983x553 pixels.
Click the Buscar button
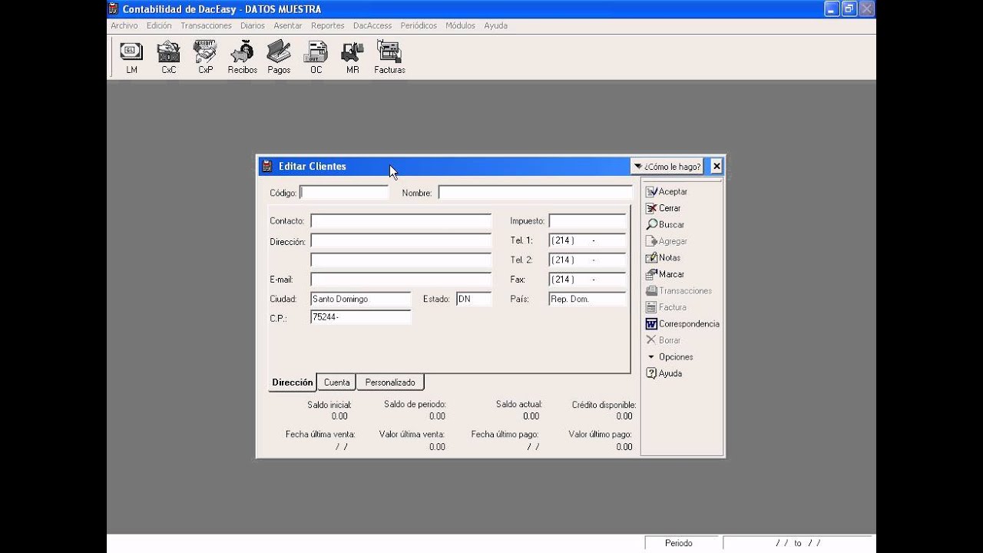coord(665,224)
